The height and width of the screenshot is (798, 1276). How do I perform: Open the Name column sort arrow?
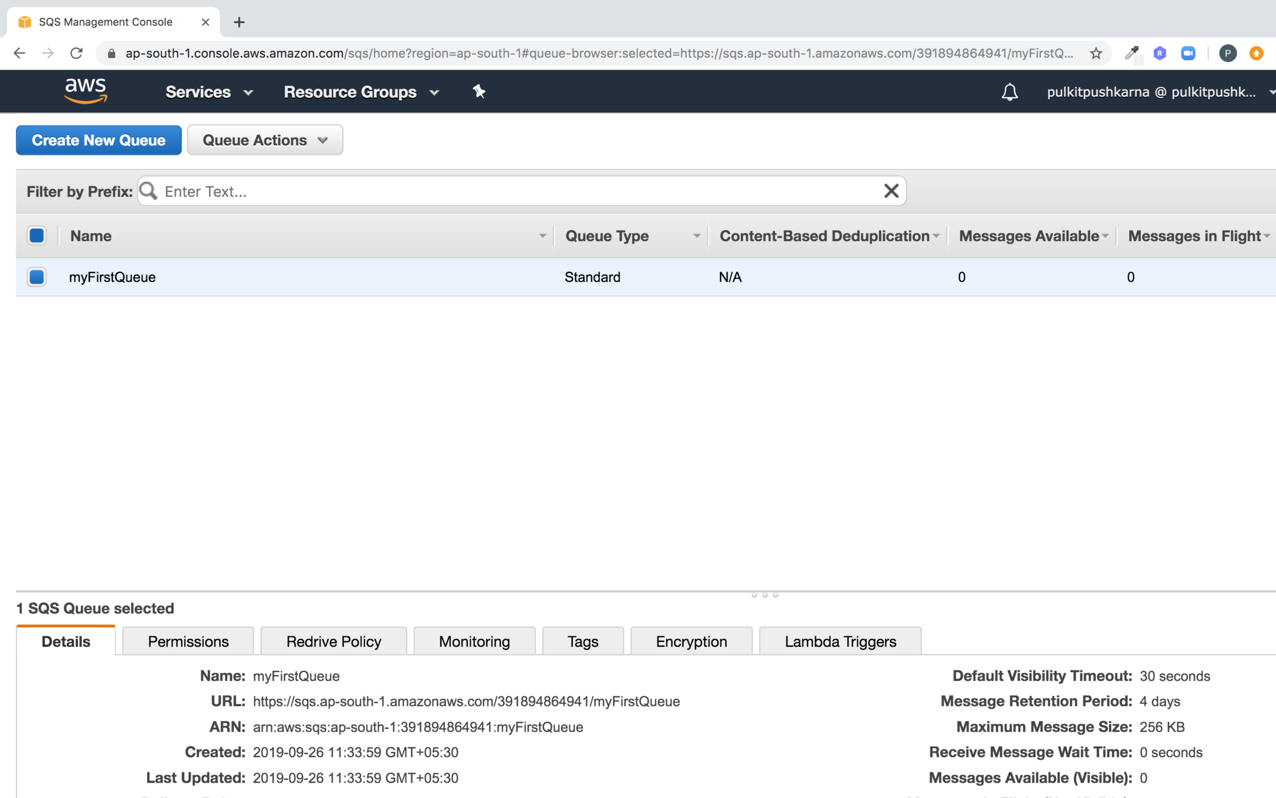pyautogui.click(x=542, y=236)
